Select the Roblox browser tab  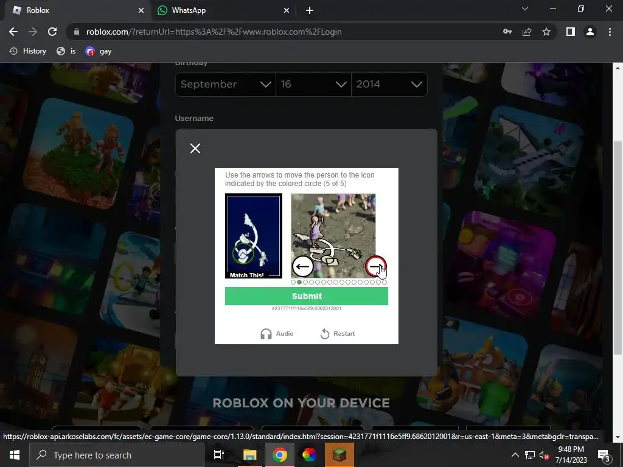(75, 10)
